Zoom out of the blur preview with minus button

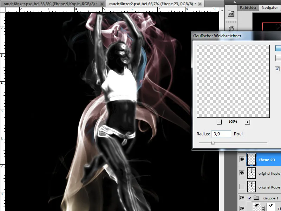218,121
